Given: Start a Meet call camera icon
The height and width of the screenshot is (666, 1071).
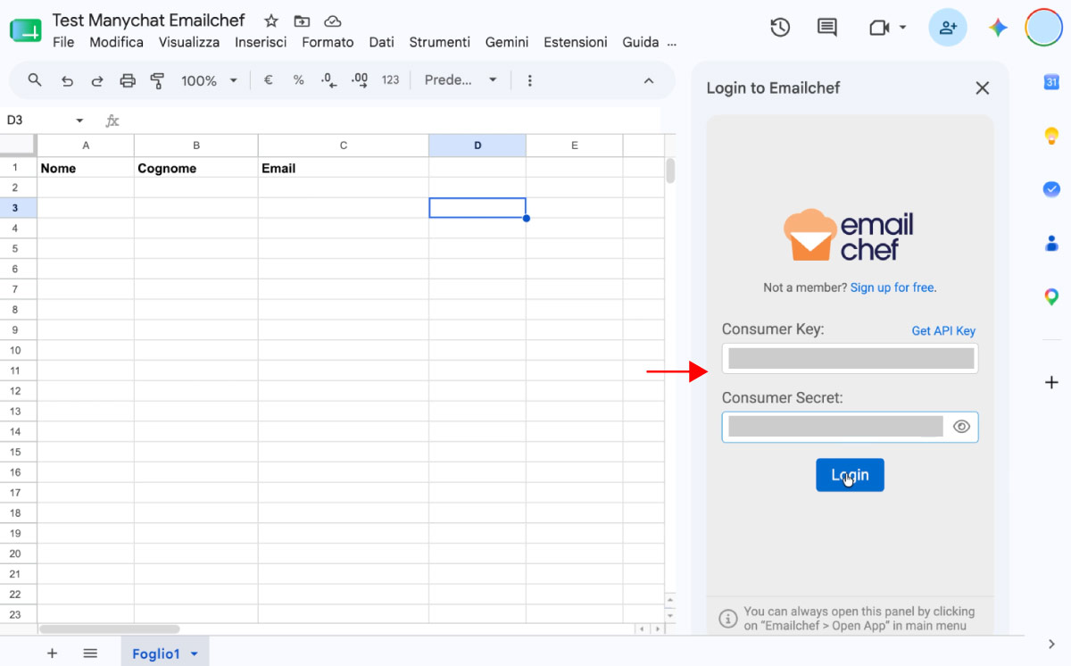Looking at the screenshot, I should [x=879, y=28].
